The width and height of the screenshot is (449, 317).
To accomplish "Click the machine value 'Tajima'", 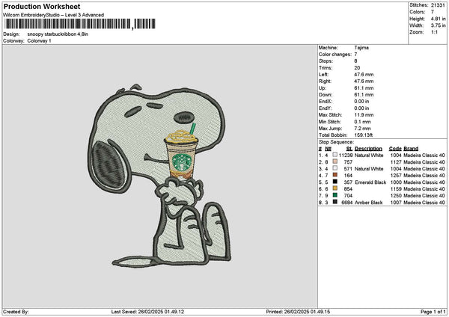I will (x=361, y=48).
